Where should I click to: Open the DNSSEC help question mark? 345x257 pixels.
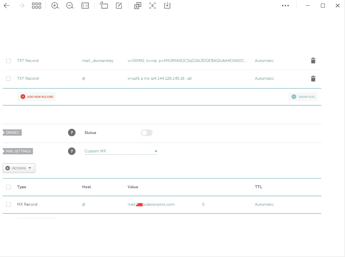(x=72, y=132)
